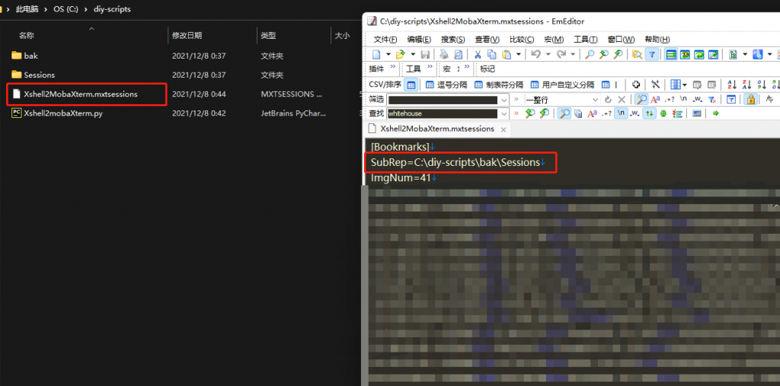Viewport: 780px width, 386px height.
Task: Toggle the up-down arrows icon in the find bar
Action: (x=649, y=113)
